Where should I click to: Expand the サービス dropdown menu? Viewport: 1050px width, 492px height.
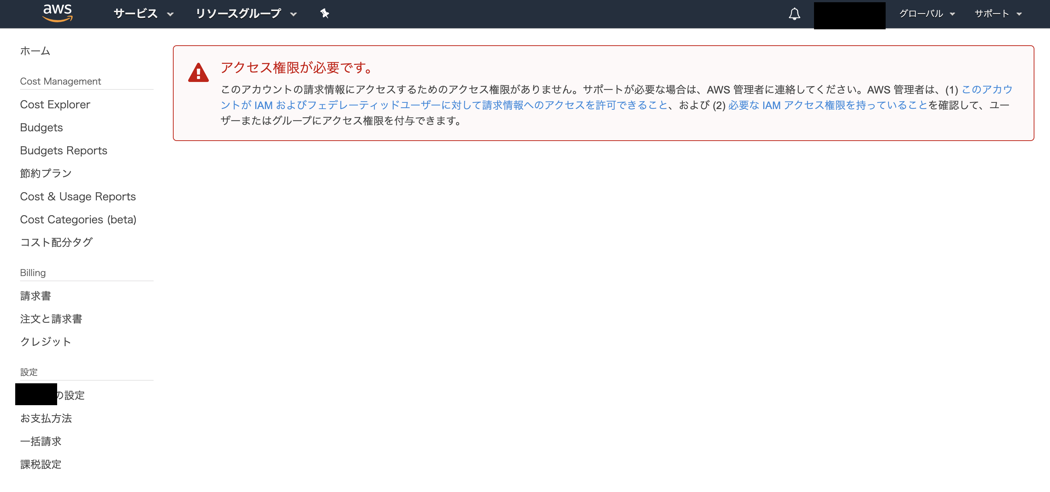[x=144, y=14]
